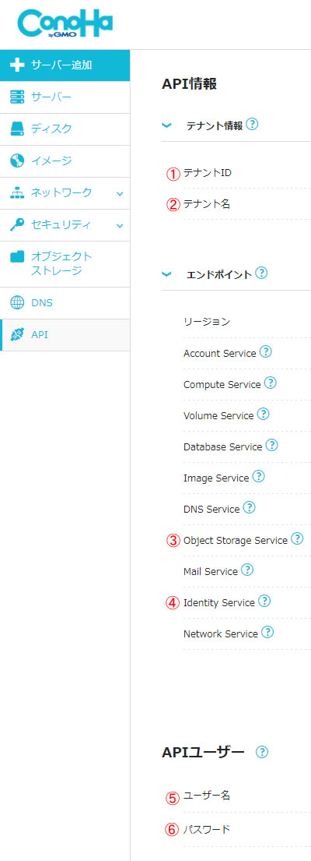The height and width of the screenshot is (861, 311).
Task: Click the Object Storage Service help icon
Action: point(297,539)
